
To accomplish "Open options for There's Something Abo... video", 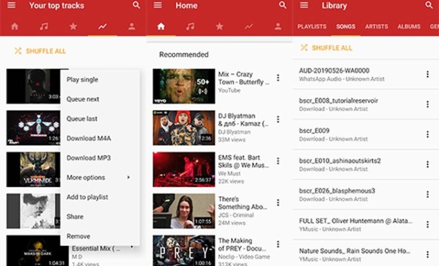I will 278,202.
